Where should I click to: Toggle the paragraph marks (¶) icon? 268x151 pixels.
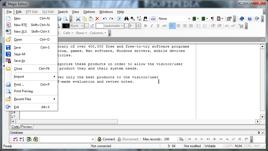(212, 19)
